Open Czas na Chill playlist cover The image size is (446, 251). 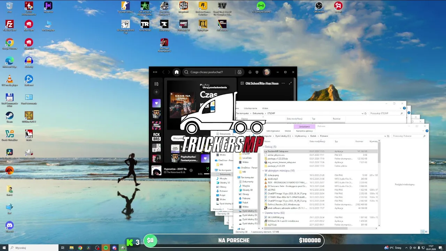coord(183,105)
